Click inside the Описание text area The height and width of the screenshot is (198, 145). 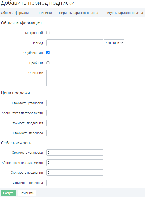(x=75, y=78)
